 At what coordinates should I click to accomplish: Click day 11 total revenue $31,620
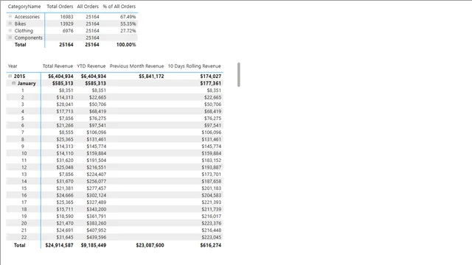[65, 160]
